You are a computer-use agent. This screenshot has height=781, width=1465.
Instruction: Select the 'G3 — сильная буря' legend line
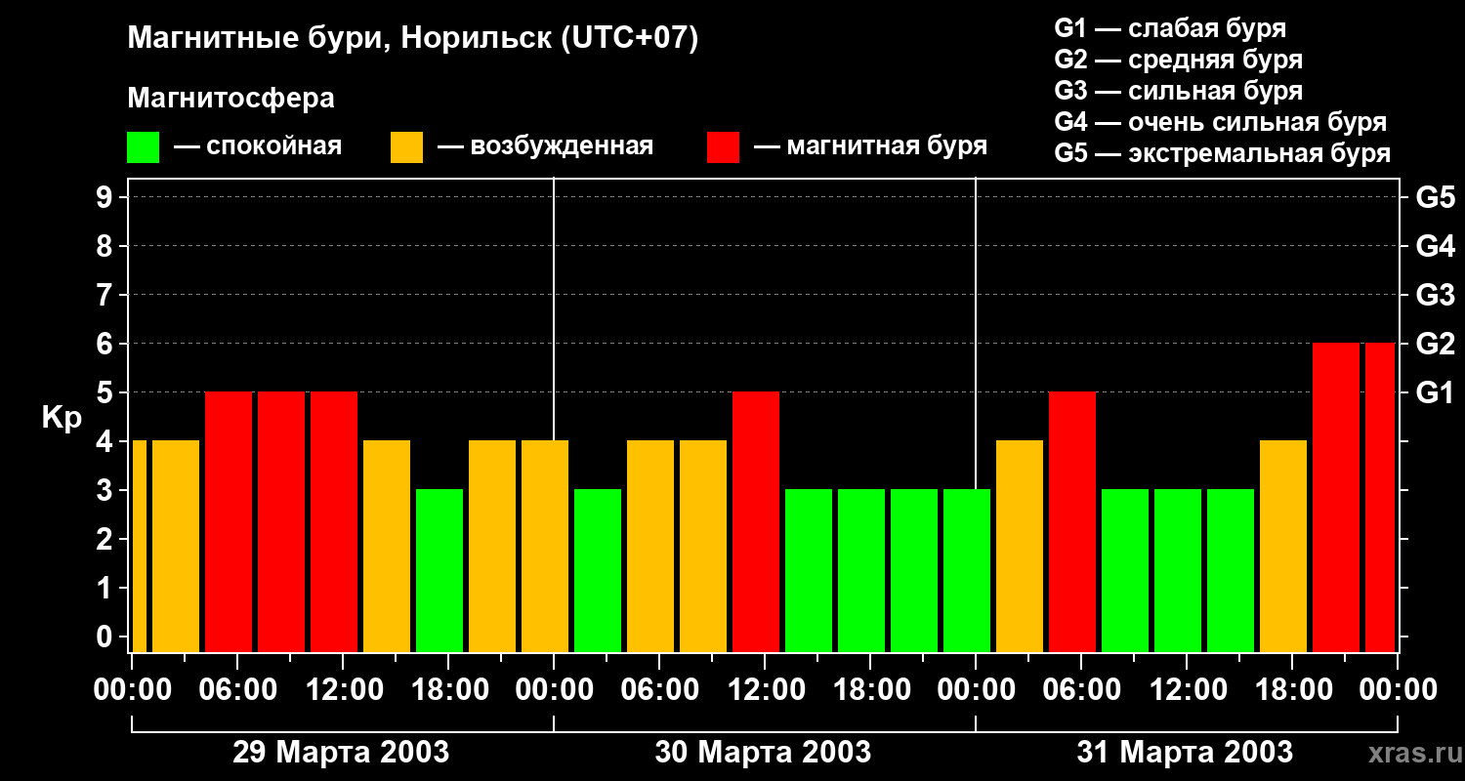point(1178,91)
